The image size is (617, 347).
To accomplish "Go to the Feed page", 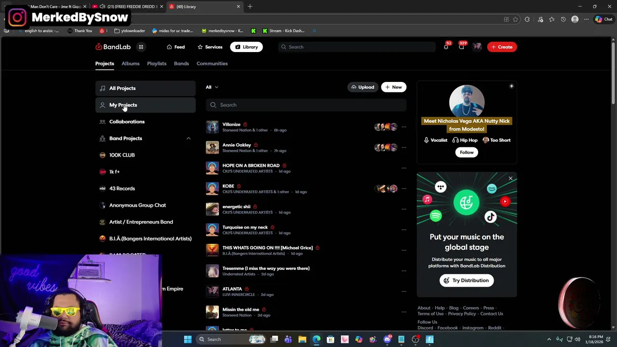I will coord(176,47).
